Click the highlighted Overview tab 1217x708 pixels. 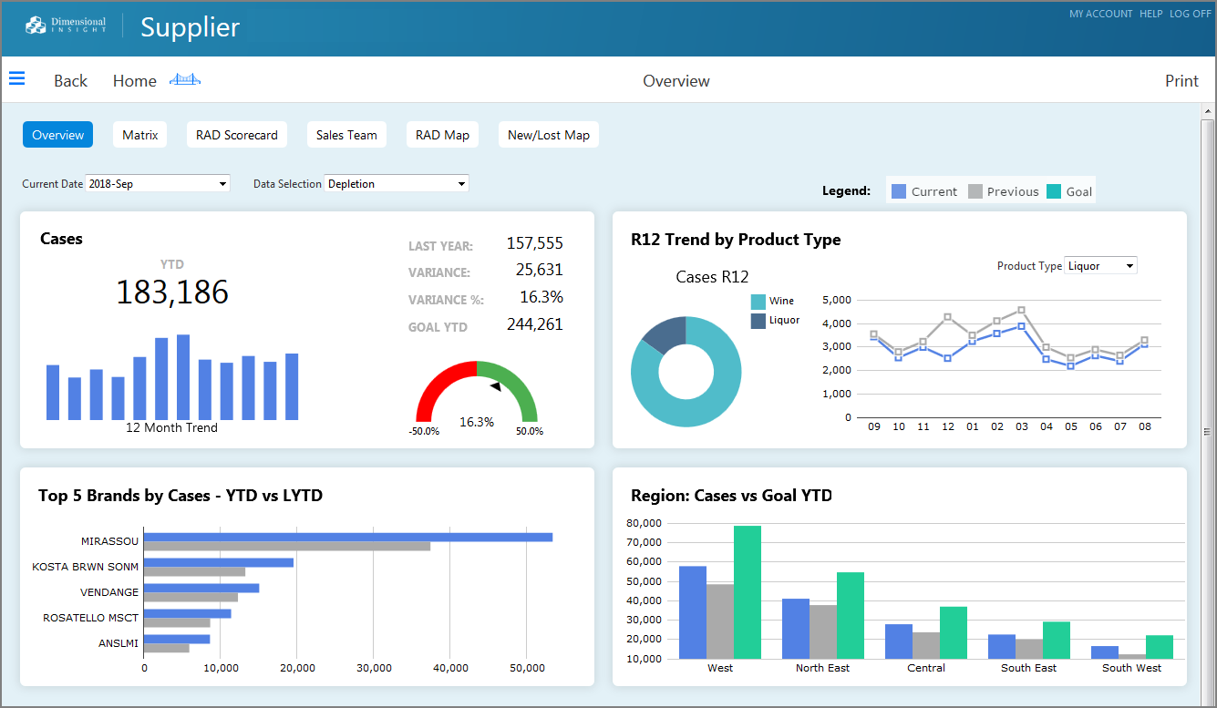coord(57,134)
